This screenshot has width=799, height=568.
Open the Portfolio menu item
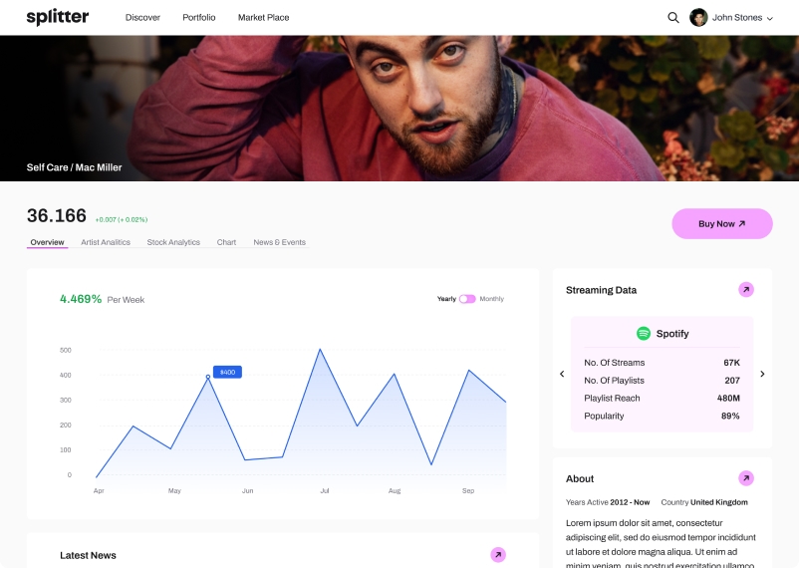point(198,17)
